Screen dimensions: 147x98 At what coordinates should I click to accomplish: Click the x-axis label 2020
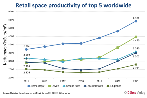(x=118, y=81)
